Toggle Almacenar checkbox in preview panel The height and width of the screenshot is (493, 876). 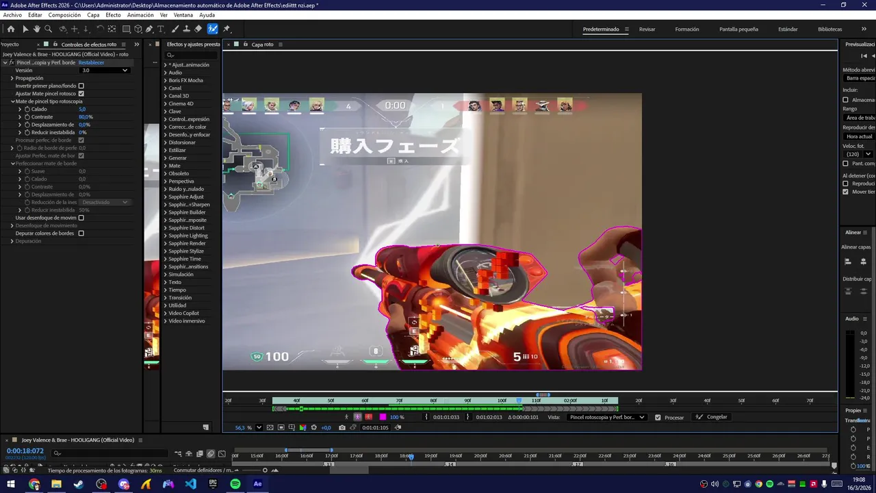tap(845, 100)
